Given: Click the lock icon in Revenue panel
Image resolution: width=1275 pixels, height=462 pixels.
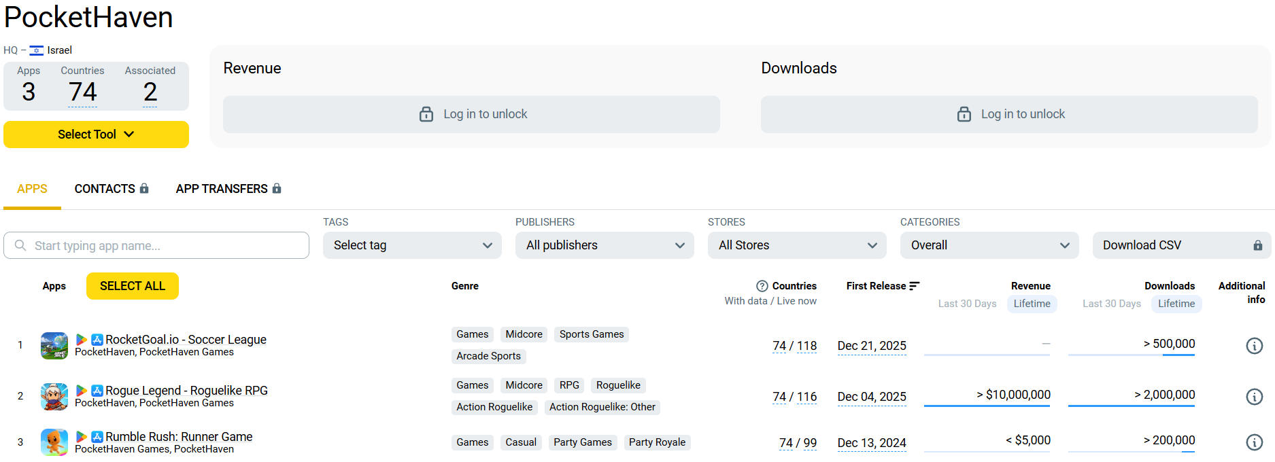Looking at the screenshot, I should click(x=426, y=114).
